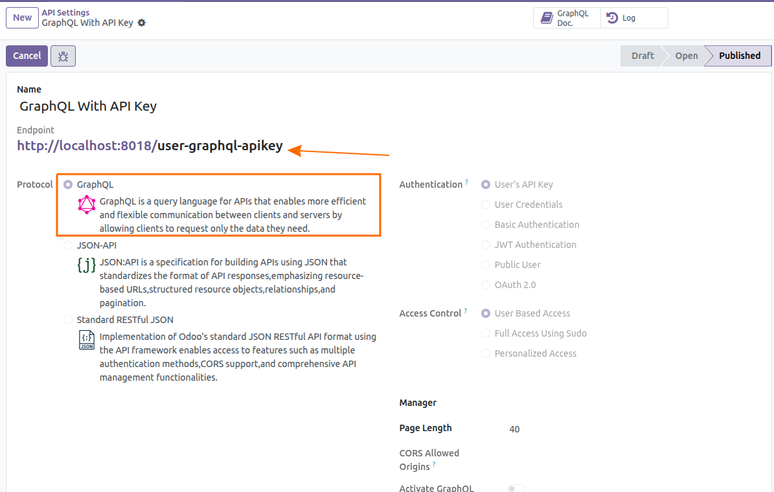
Task: Toggle the Activate GraphQL switch
Action: [516, 488]
